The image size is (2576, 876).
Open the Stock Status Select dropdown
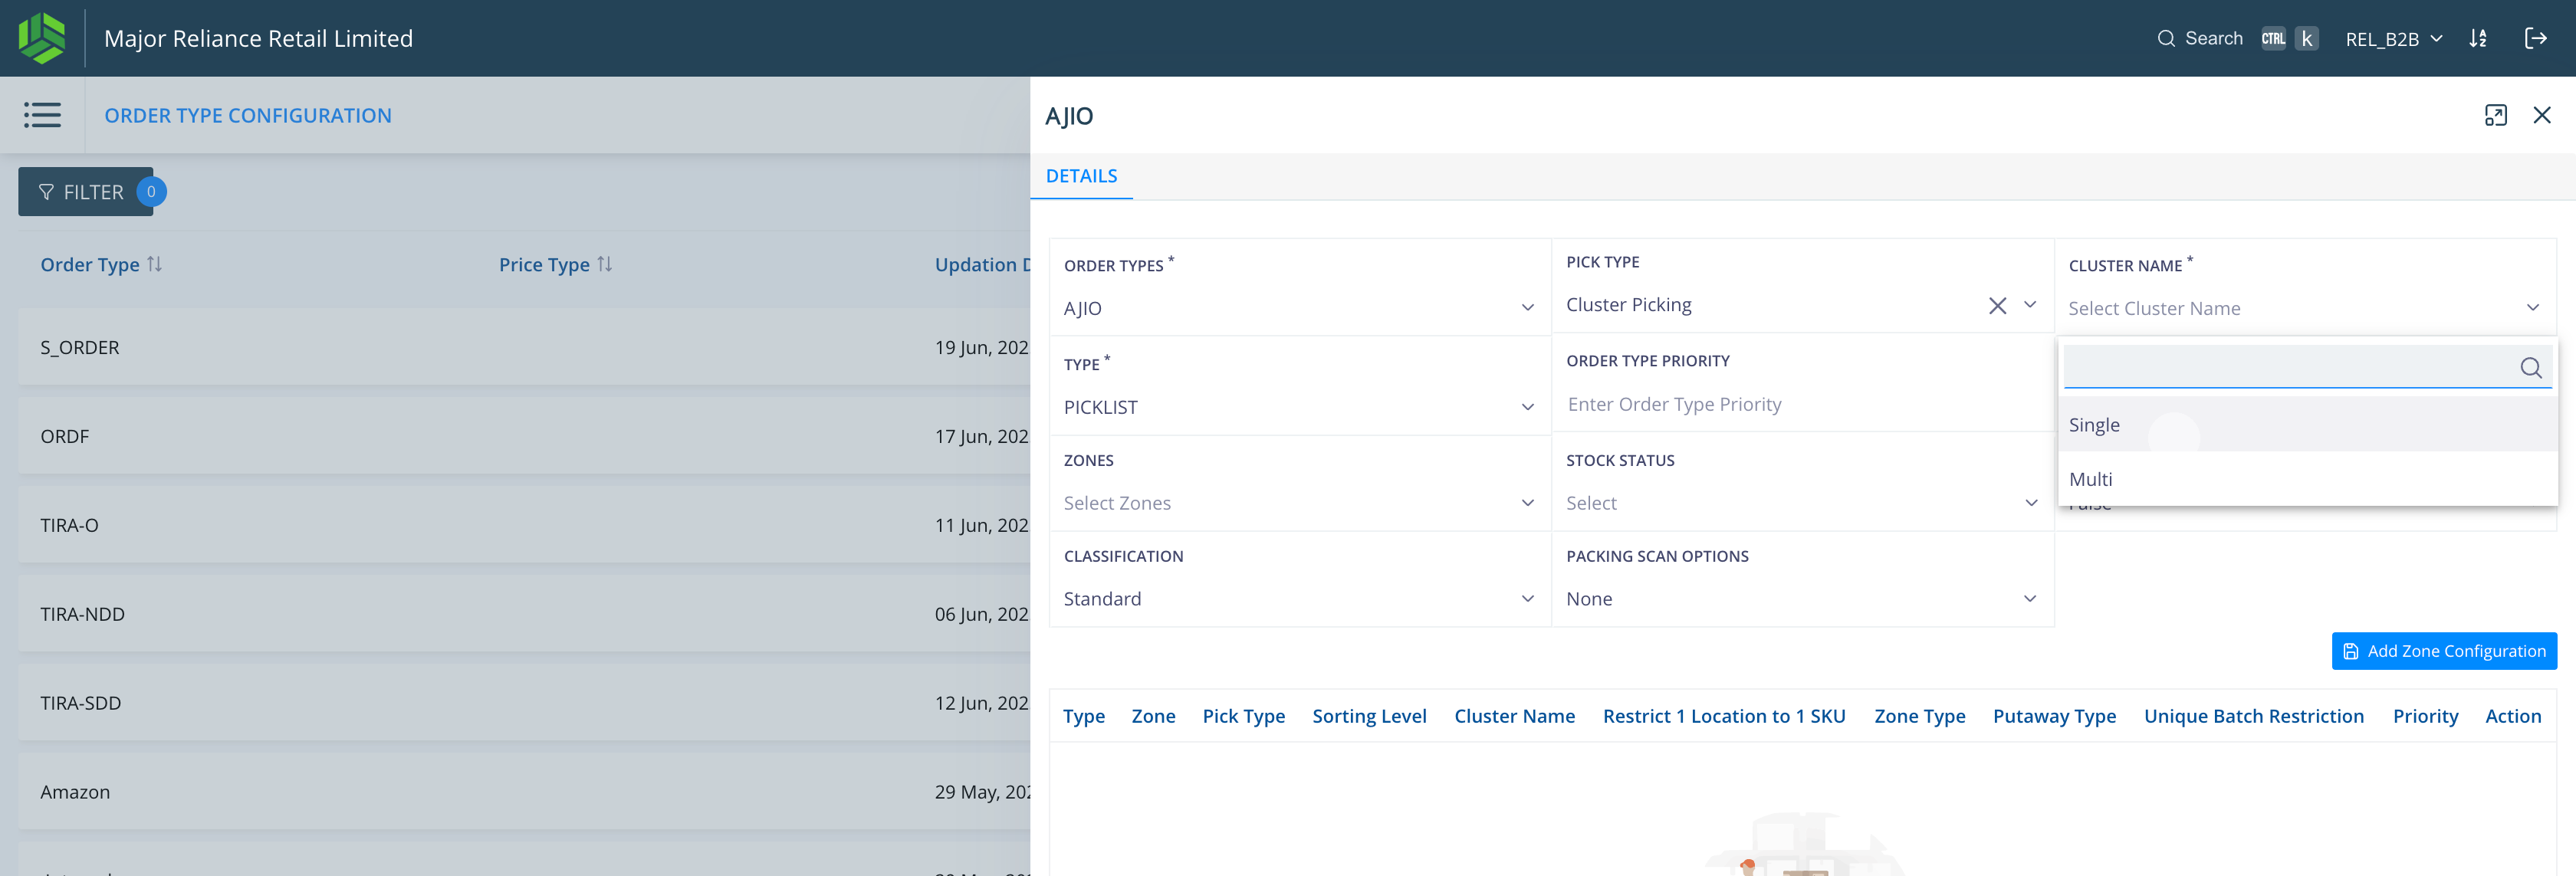click(x=1801, y=503)
